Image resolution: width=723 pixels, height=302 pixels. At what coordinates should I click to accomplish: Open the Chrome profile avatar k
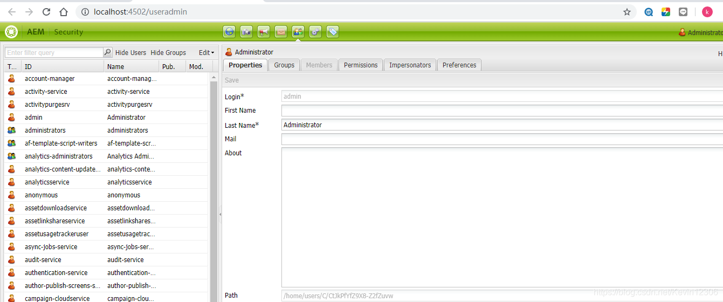pyautogui.click(x=707, y=12)
